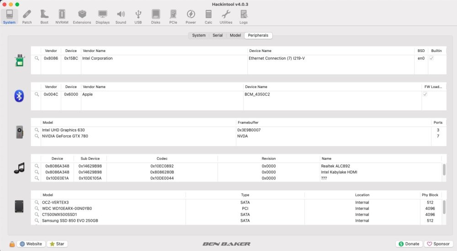Select the PCI type cell for WDC drive
The height and width of the screenshot is (251, 457).
[245, 209]
